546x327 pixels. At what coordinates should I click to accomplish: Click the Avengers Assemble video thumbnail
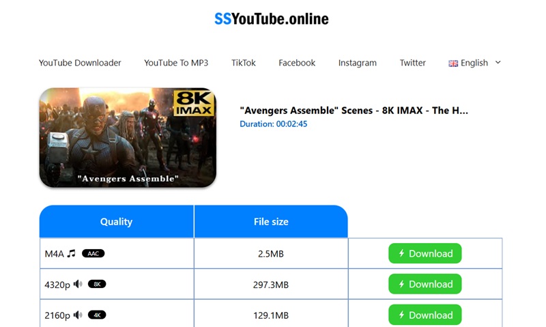[x=128, y=137]
